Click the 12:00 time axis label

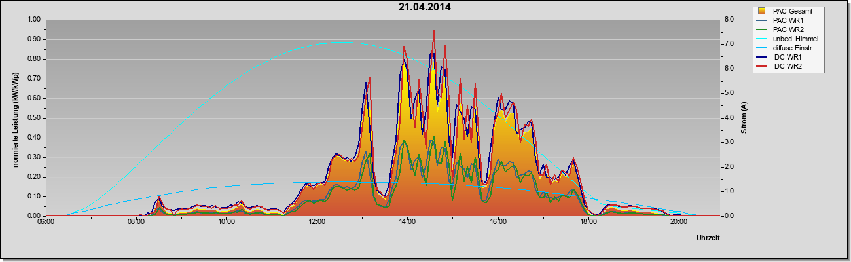pos(317,222)
